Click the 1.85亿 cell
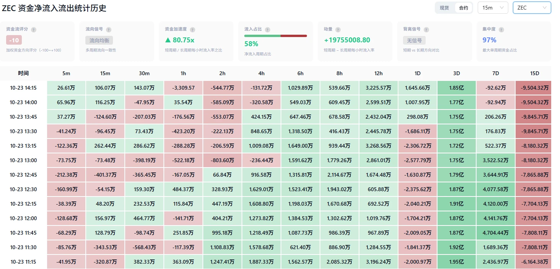 click(457, 88)
